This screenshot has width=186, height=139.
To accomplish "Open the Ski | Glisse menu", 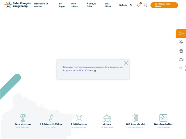I will click(108, 5).
